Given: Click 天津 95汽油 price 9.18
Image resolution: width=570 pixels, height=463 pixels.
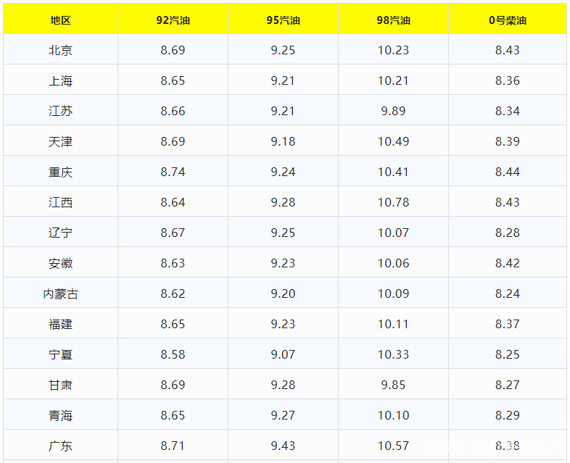Looking at the screenshot, I should [283, 141].
